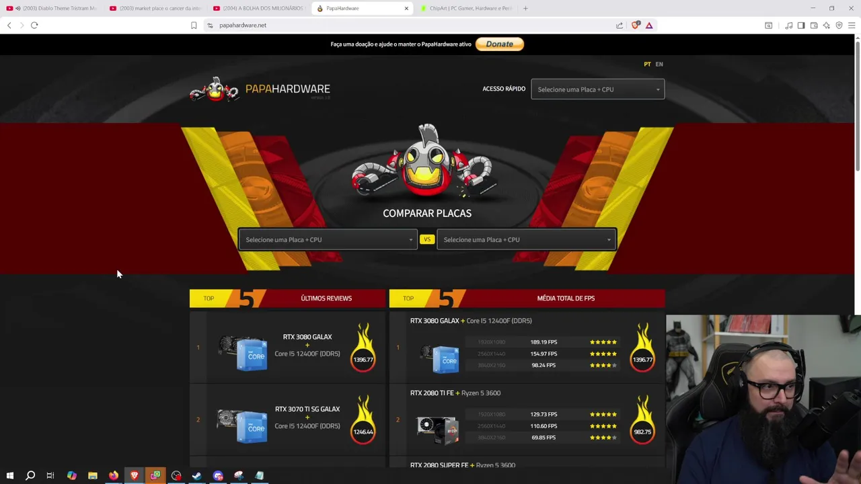Open Brave Wallet icon

pos(814,25)
